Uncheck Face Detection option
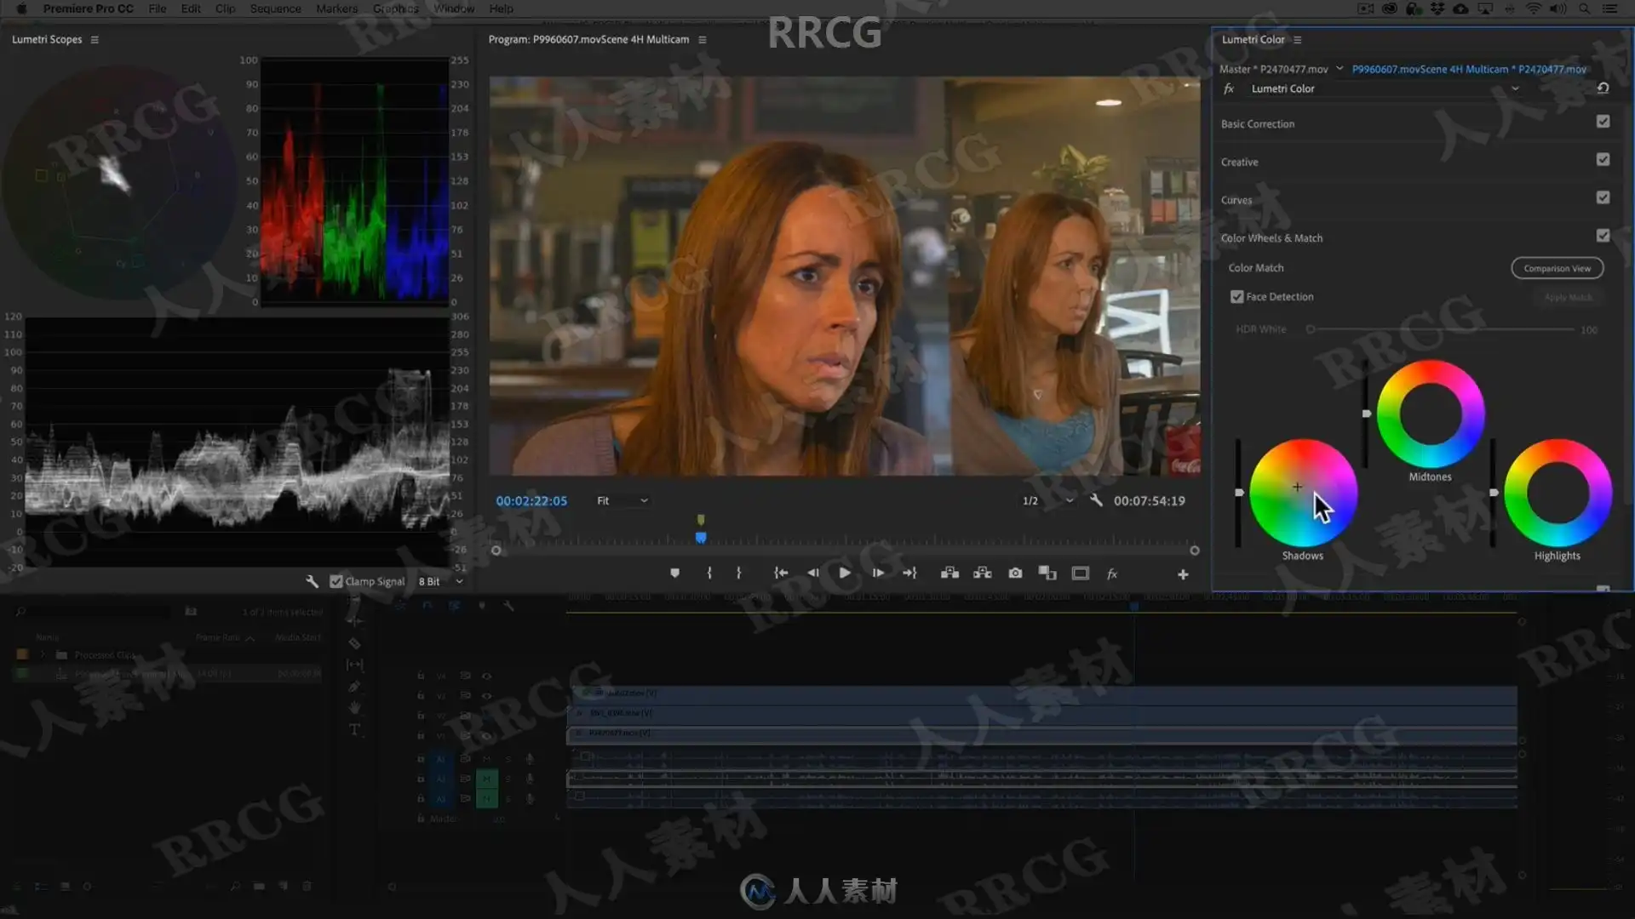The height and width of the screenshot is (919, 1635). pos(1236,297)
